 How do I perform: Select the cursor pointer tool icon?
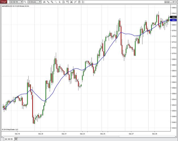click(x=60, y=2)
